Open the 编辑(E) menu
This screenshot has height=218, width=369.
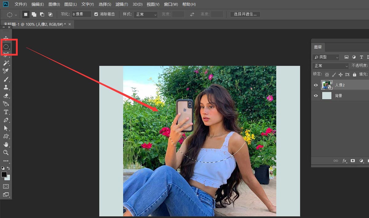tap(38, 4)
